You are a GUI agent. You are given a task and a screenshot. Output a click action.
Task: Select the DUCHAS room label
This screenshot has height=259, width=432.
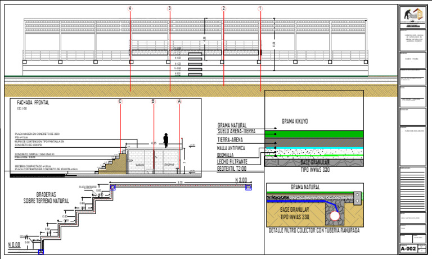click(x=169, y=165)
